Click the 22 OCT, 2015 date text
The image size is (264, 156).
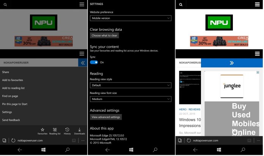187,114
